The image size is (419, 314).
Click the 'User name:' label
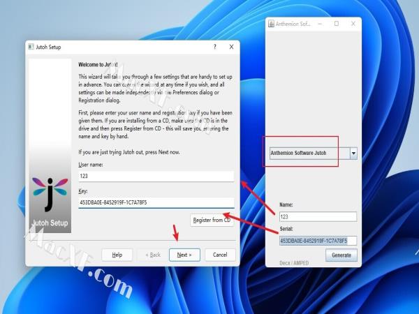tap(91, 165)
